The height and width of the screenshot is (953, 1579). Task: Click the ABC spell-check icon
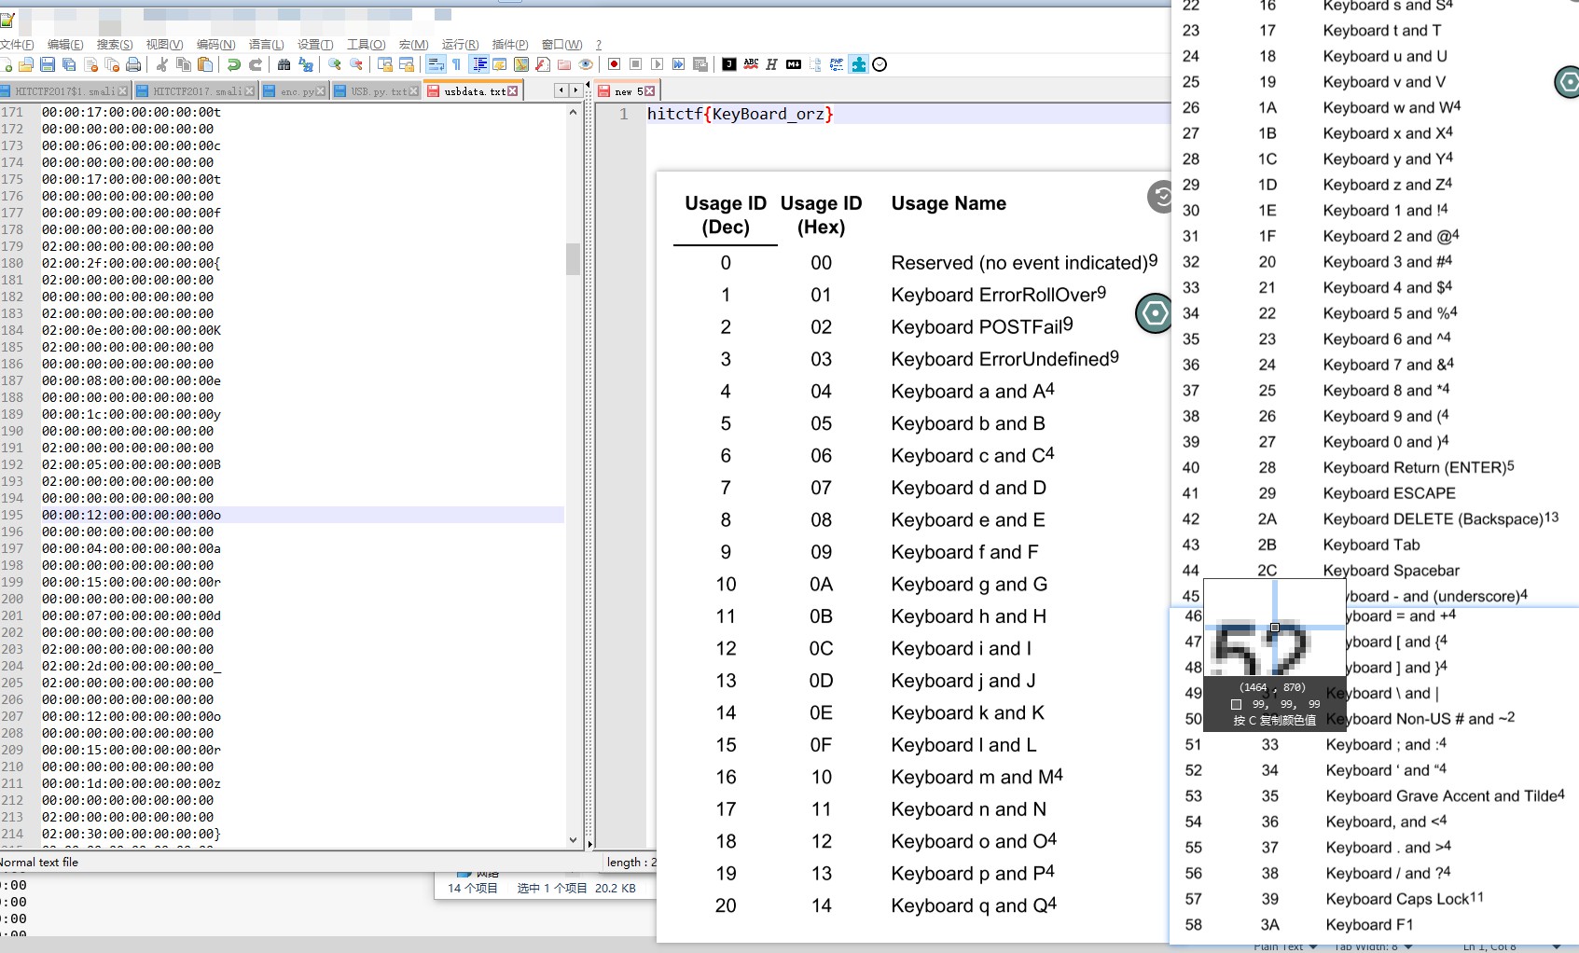pyautogui.click(x=751, y=64)
